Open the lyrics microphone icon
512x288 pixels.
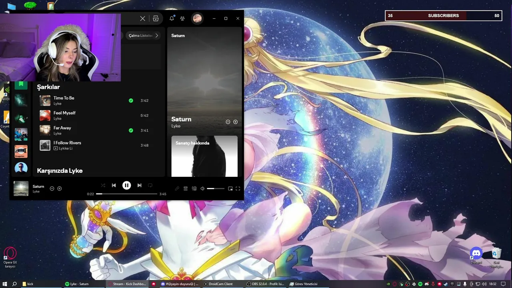[x=177, y=188]
